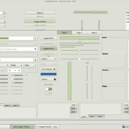
Task: Select page 2 in the bottom-left notebook
Action: point(7,105)
